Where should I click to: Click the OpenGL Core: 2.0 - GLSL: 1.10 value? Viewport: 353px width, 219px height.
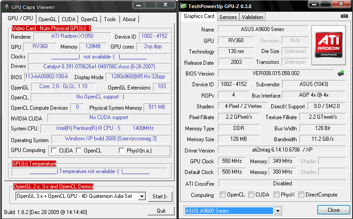(x=63, y=87)
